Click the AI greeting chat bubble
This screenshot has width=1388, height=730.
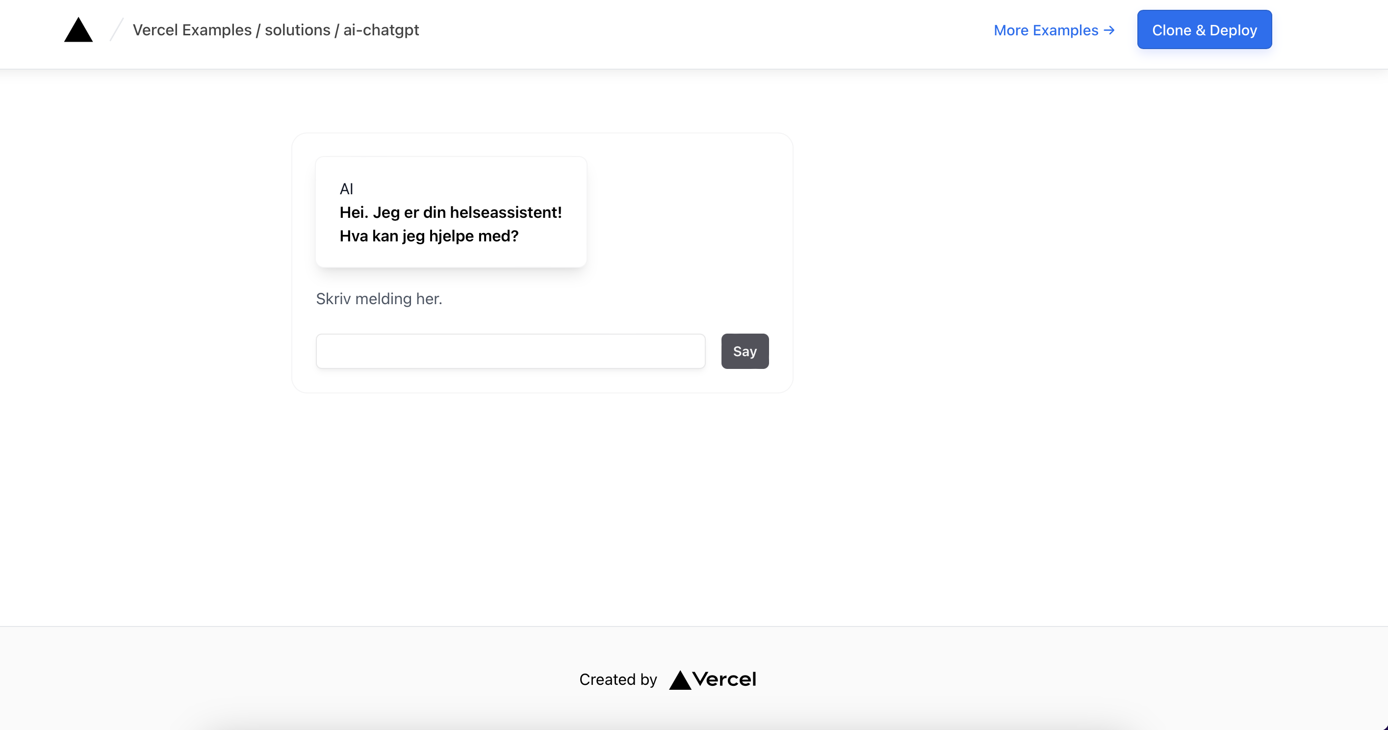(450, 212)
